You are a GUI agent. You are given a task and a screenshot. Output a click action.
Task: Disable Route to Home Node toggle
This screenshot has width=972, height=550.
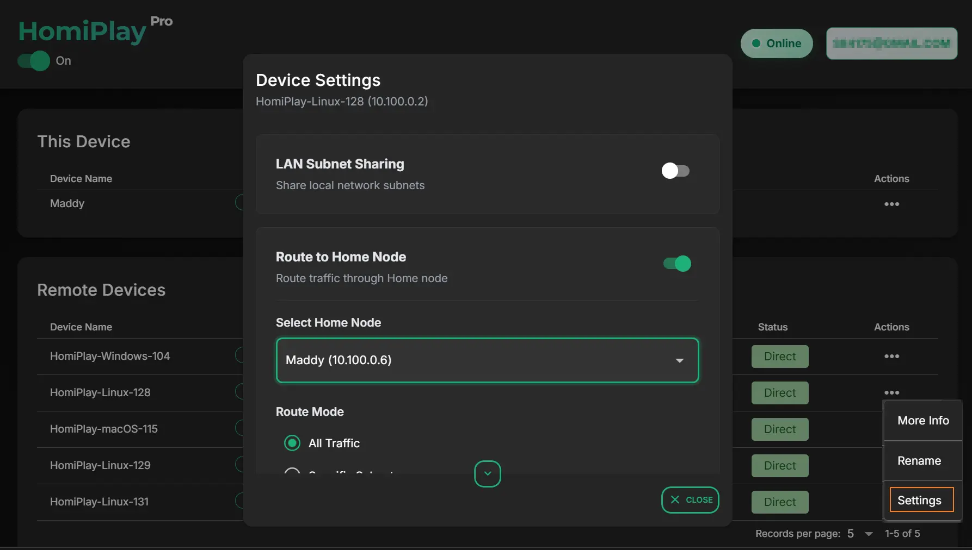pyautogui.click(x=676, y=264)
